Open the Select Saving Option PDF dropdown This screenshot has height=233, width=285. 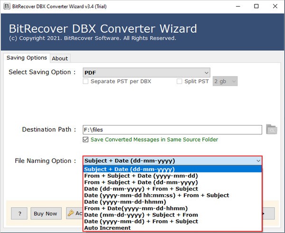(x=146, y=72)
